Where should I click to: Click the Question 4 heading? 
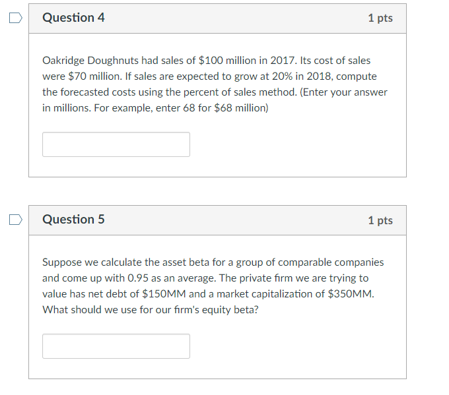[73, 17]
